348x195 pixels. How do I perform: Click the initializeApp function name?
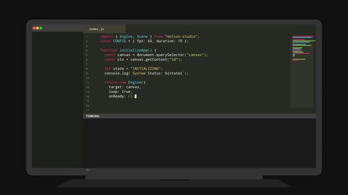point(134,50)
